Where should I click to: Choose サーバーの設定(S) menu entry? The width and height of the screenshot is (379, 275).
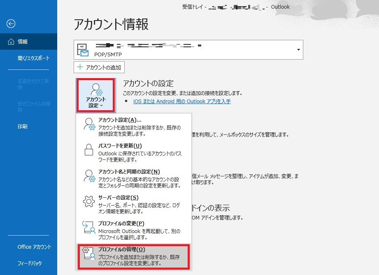click(x=134, y=204)
